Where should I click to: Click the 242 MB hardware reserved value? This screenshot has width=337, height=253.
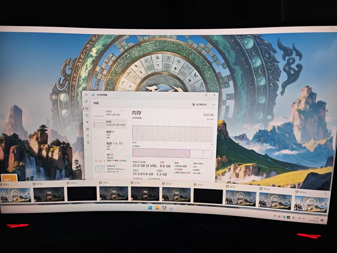coord(197,173)
